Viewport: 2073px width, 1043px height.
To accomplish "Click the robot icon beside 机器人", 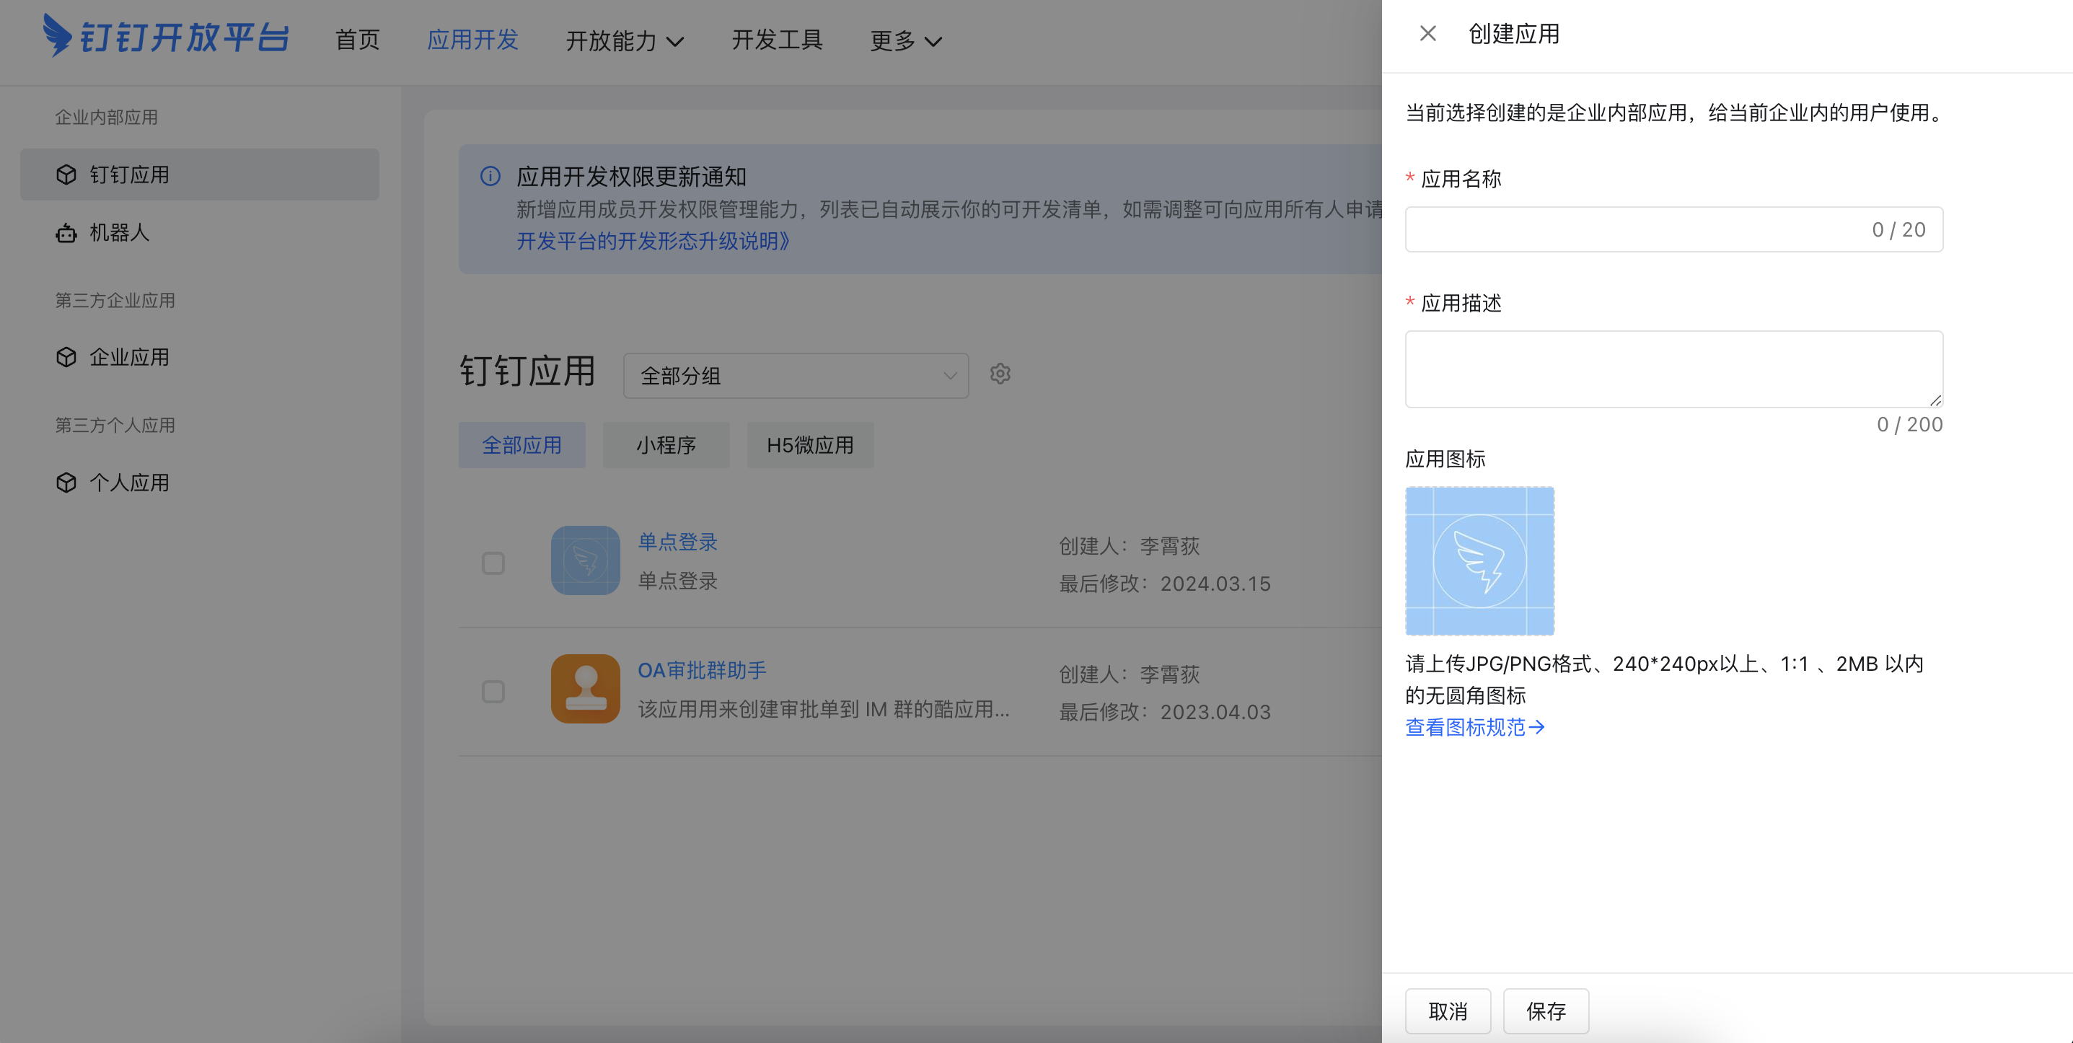I will pyautogui.click(x=66, y=234).
